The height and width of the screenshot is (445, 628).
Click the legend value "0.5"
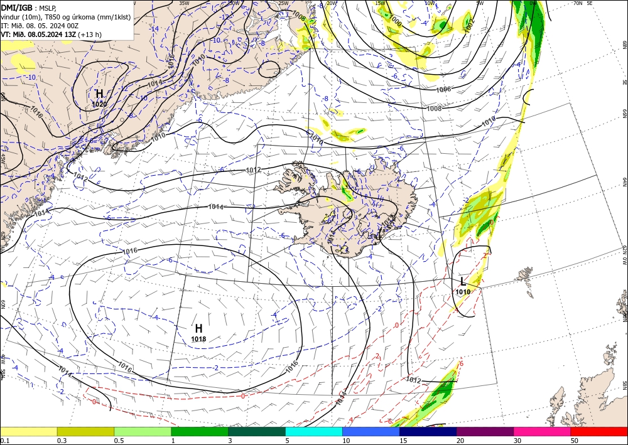[x=118, y=441]
